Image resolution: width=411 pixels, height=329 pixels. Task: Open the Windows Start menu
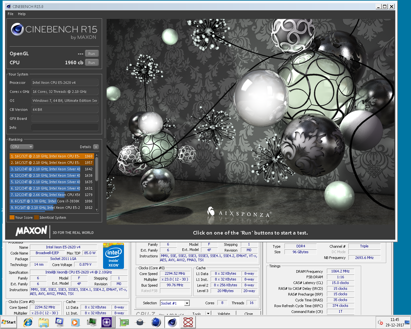(x=9, y=322)
